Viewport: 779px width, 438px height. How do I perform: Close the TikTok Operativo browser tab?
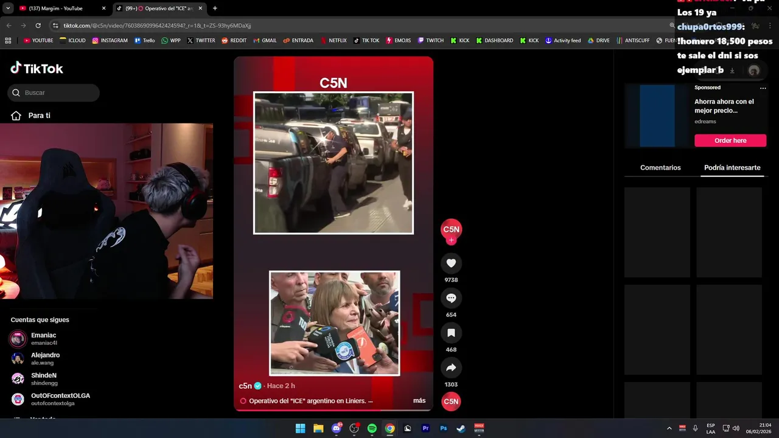point(200,9)
